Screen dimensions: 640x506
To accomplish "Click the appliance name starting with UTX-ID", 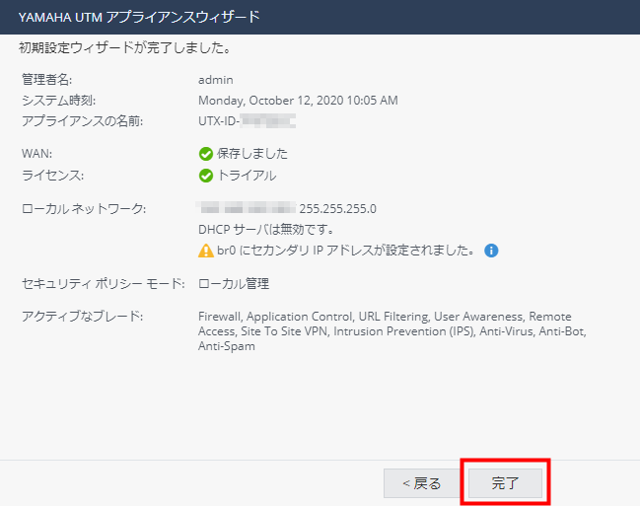I will coord(247,121).
